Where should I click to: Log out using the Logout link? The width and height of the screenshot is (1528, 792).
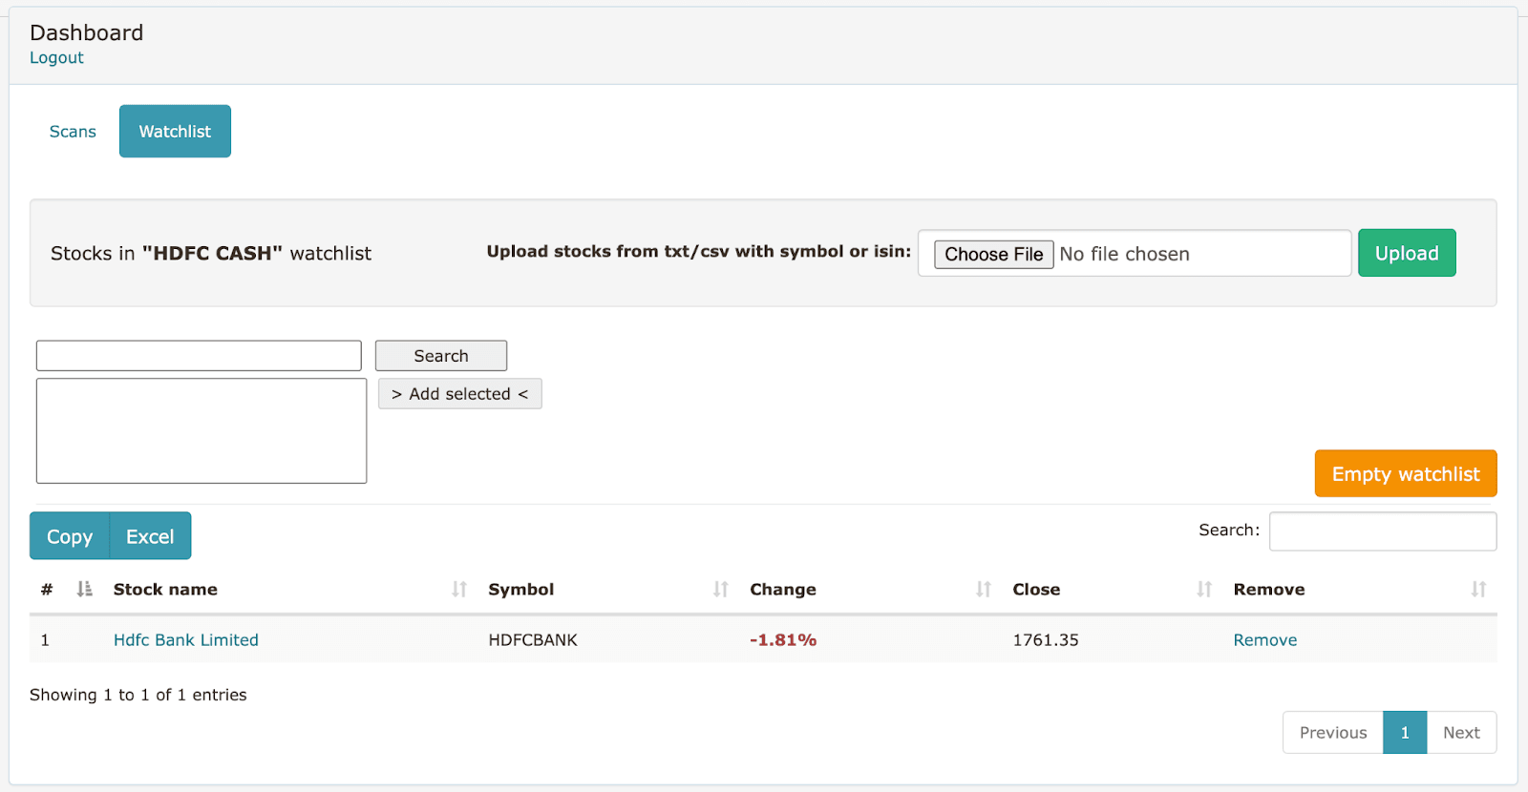pos(56,58)
